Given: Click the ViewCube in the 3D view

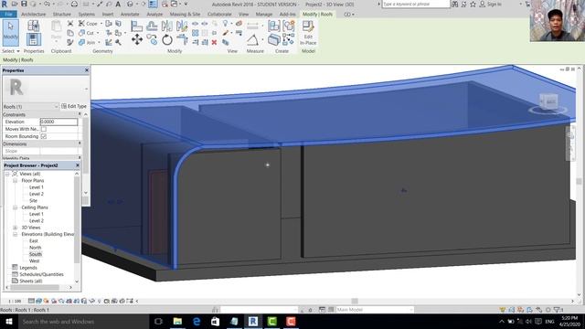Looking at the screenshot, I should [548, 102].
